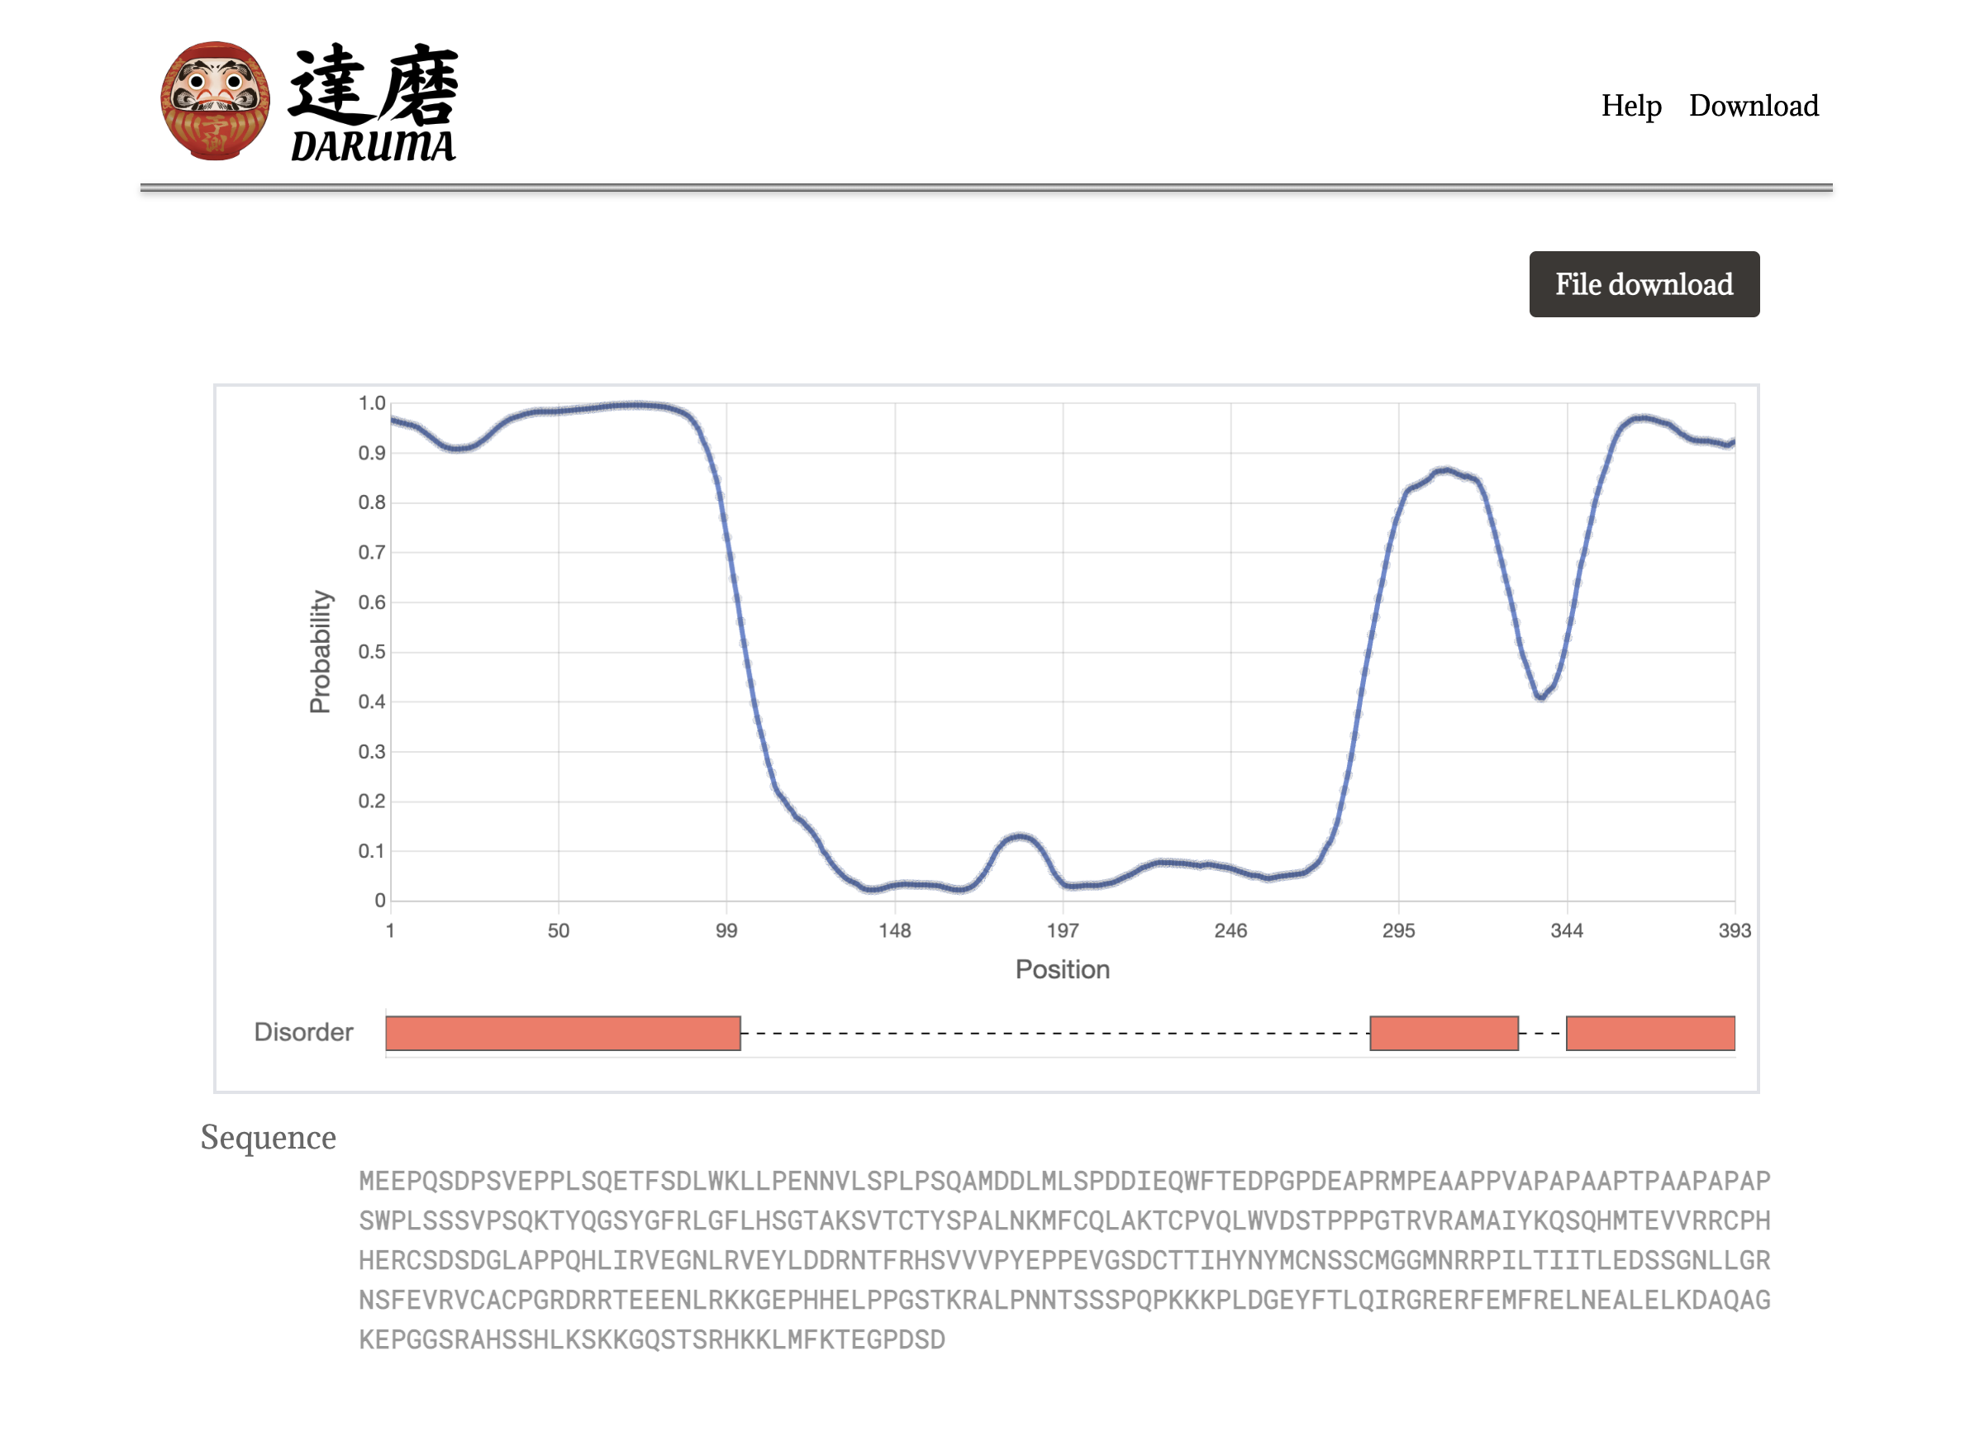Screen dimensions: 1975x1446
Task: Click the small curve bump near position 185
Action: (1019, 837)
